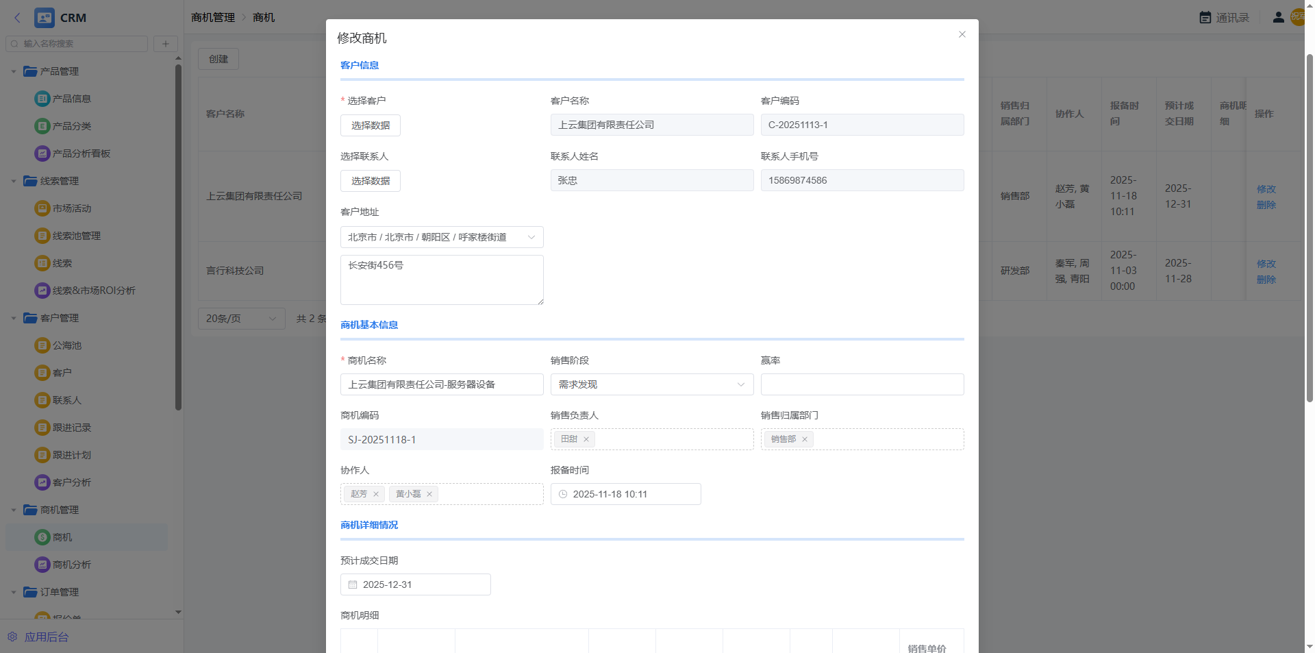Open the 销售阶段 dropdown

[651, 384]
